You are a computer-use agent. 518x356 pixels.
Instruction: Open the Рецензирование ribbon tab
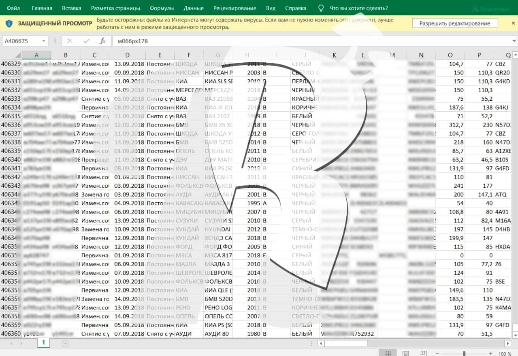[235, 8]
